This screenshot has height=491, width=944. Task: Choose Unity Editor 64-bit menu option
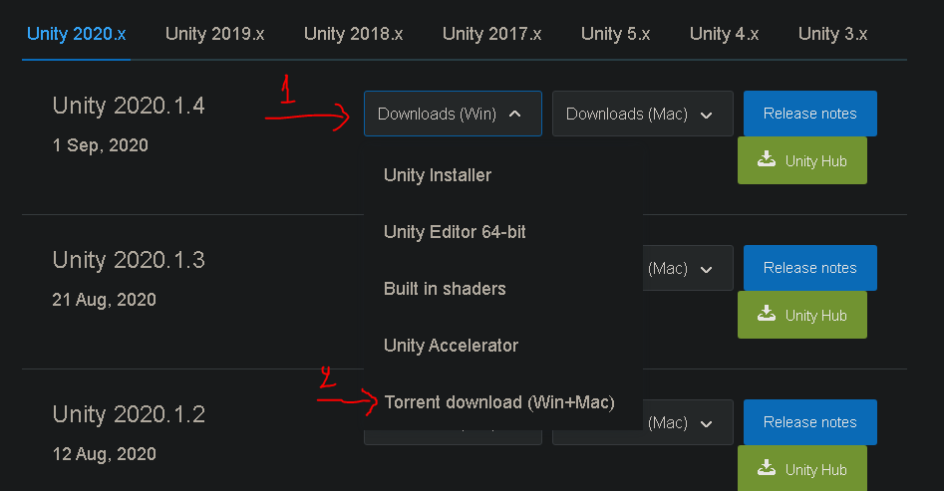[x=455, y=232]
